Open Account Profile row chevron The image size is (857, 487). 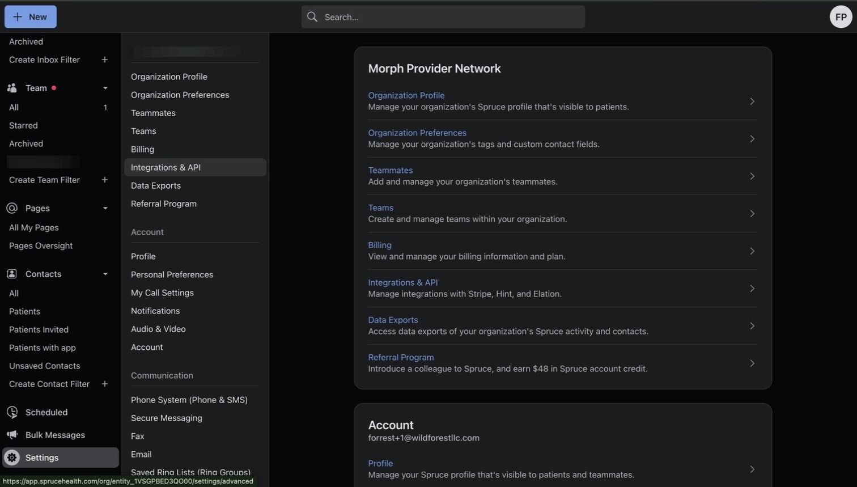click(x=752, y=469)
